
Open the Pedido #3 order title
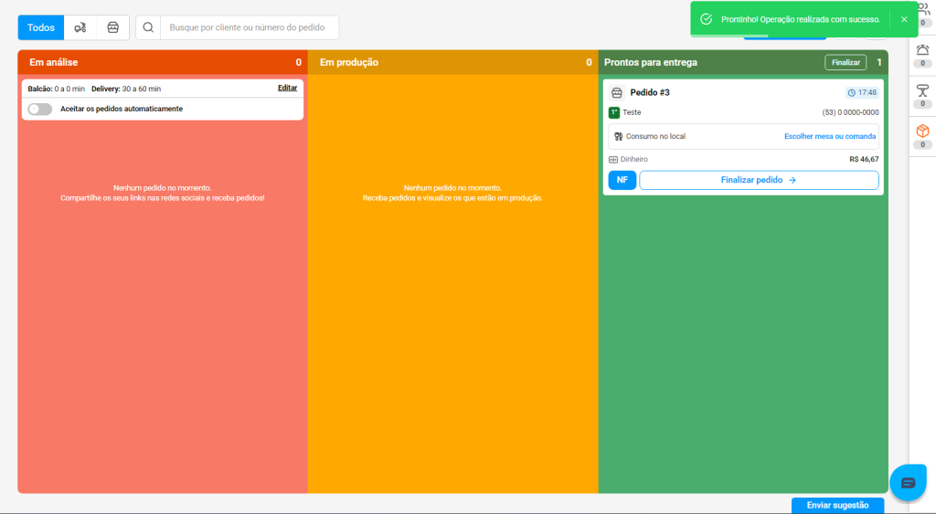coord(649,93)
